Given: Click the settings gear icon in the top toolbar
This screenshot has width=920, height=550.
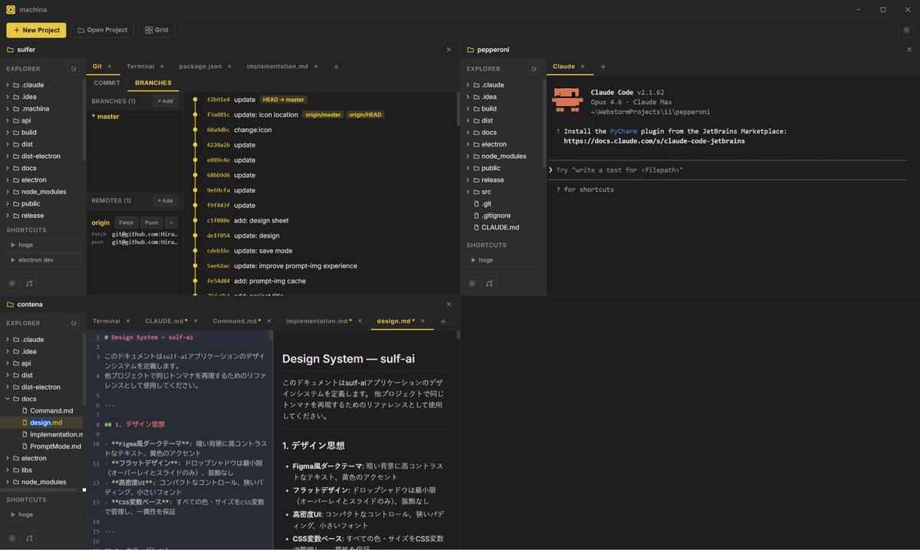Looking at the screenshot, I should [906, 30].
